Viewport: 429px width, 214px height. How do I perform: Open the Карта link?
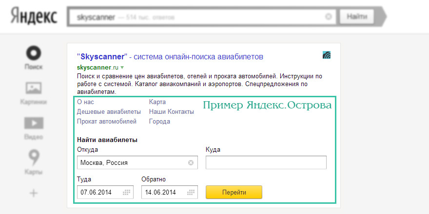tap(157, 102)
